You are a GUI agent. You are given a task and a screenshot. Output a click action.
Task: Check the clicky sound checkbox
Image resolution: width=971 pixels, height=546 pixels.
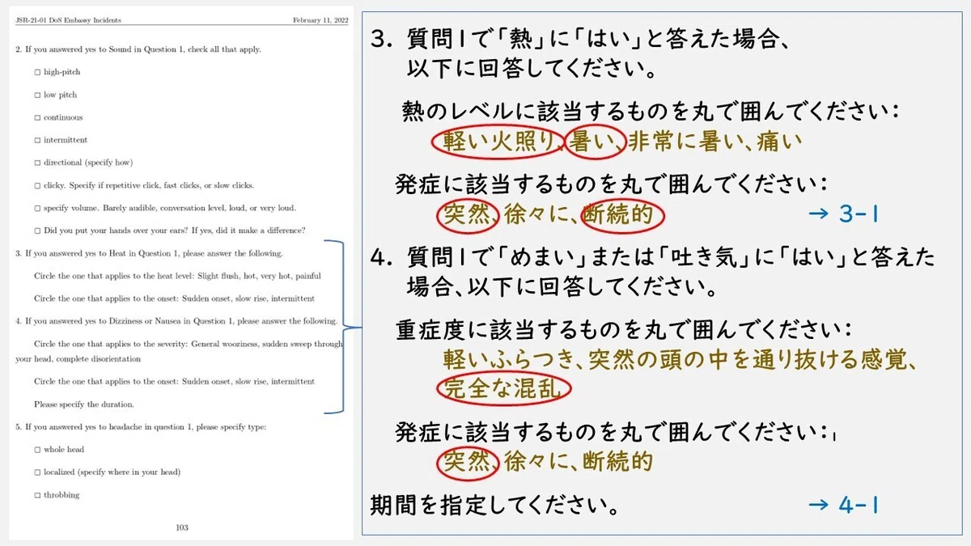coord(37,185)
